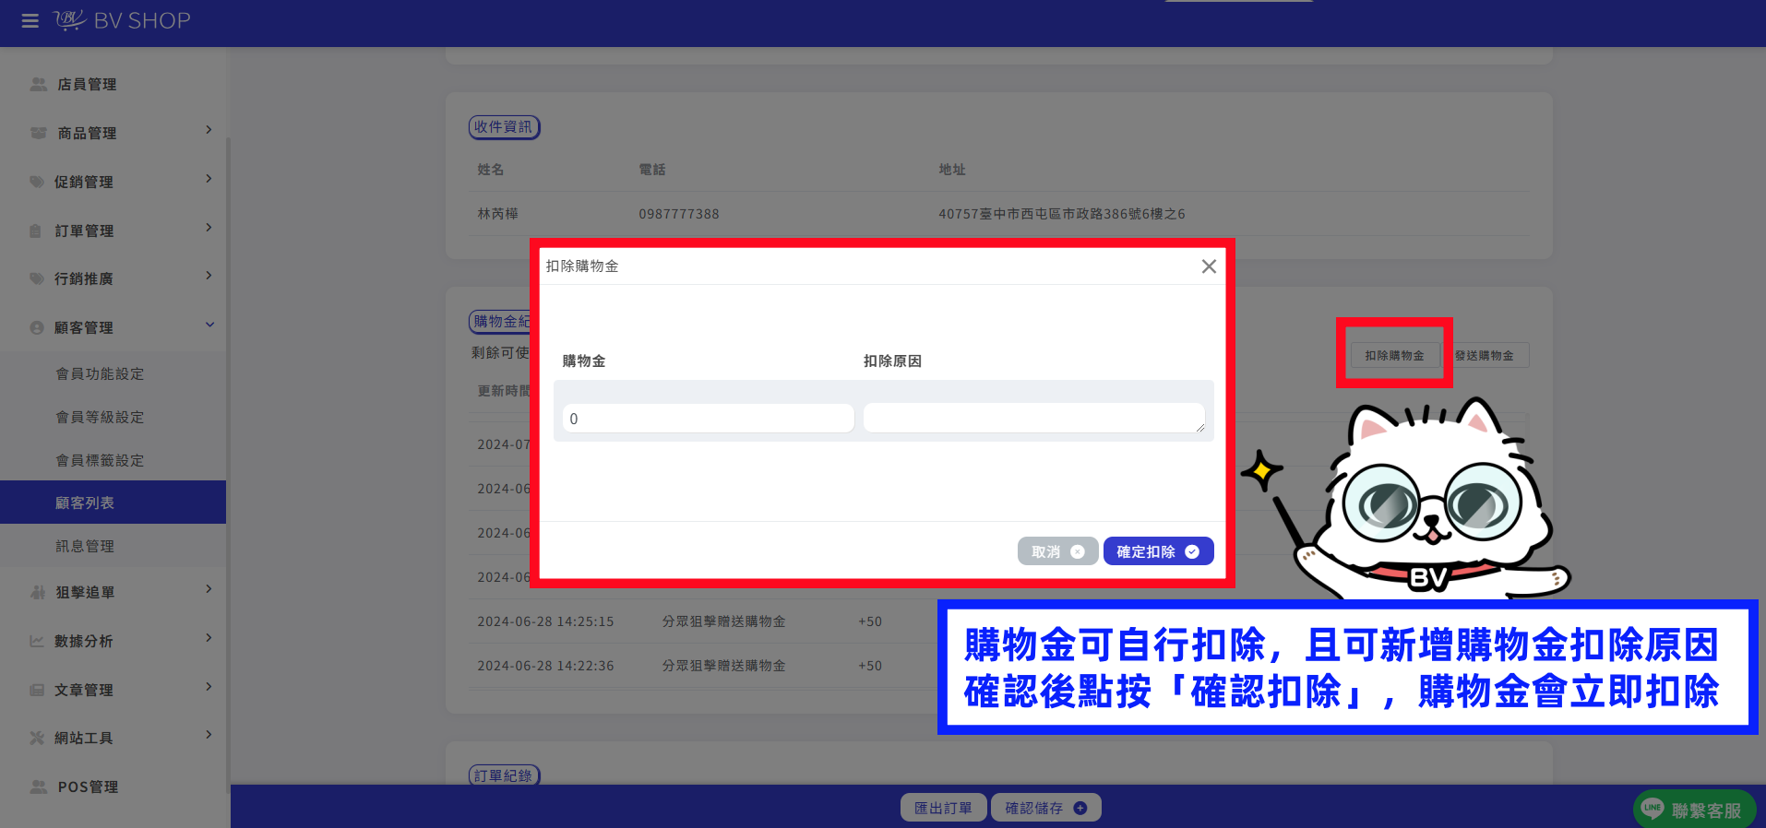Click the BV SHOP logo
The image size is (1766, 828).
click(122, 20)
